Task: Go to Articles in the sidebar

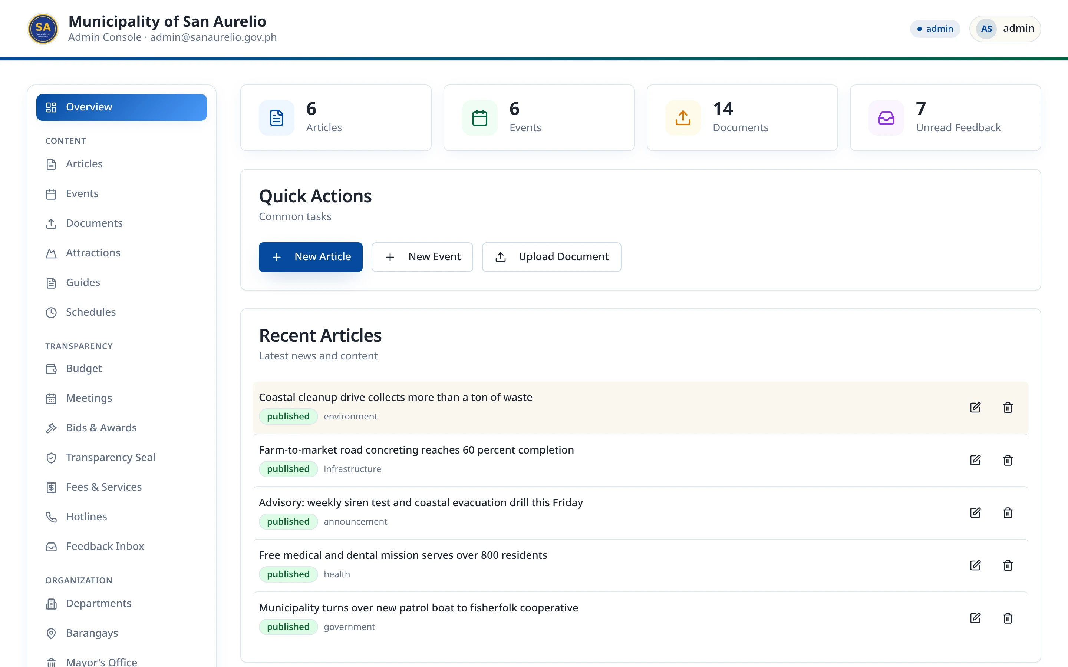Action: pyautogui.click(x=121, y=164)
